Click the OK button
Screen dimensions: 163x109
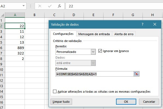click(126, 102)
